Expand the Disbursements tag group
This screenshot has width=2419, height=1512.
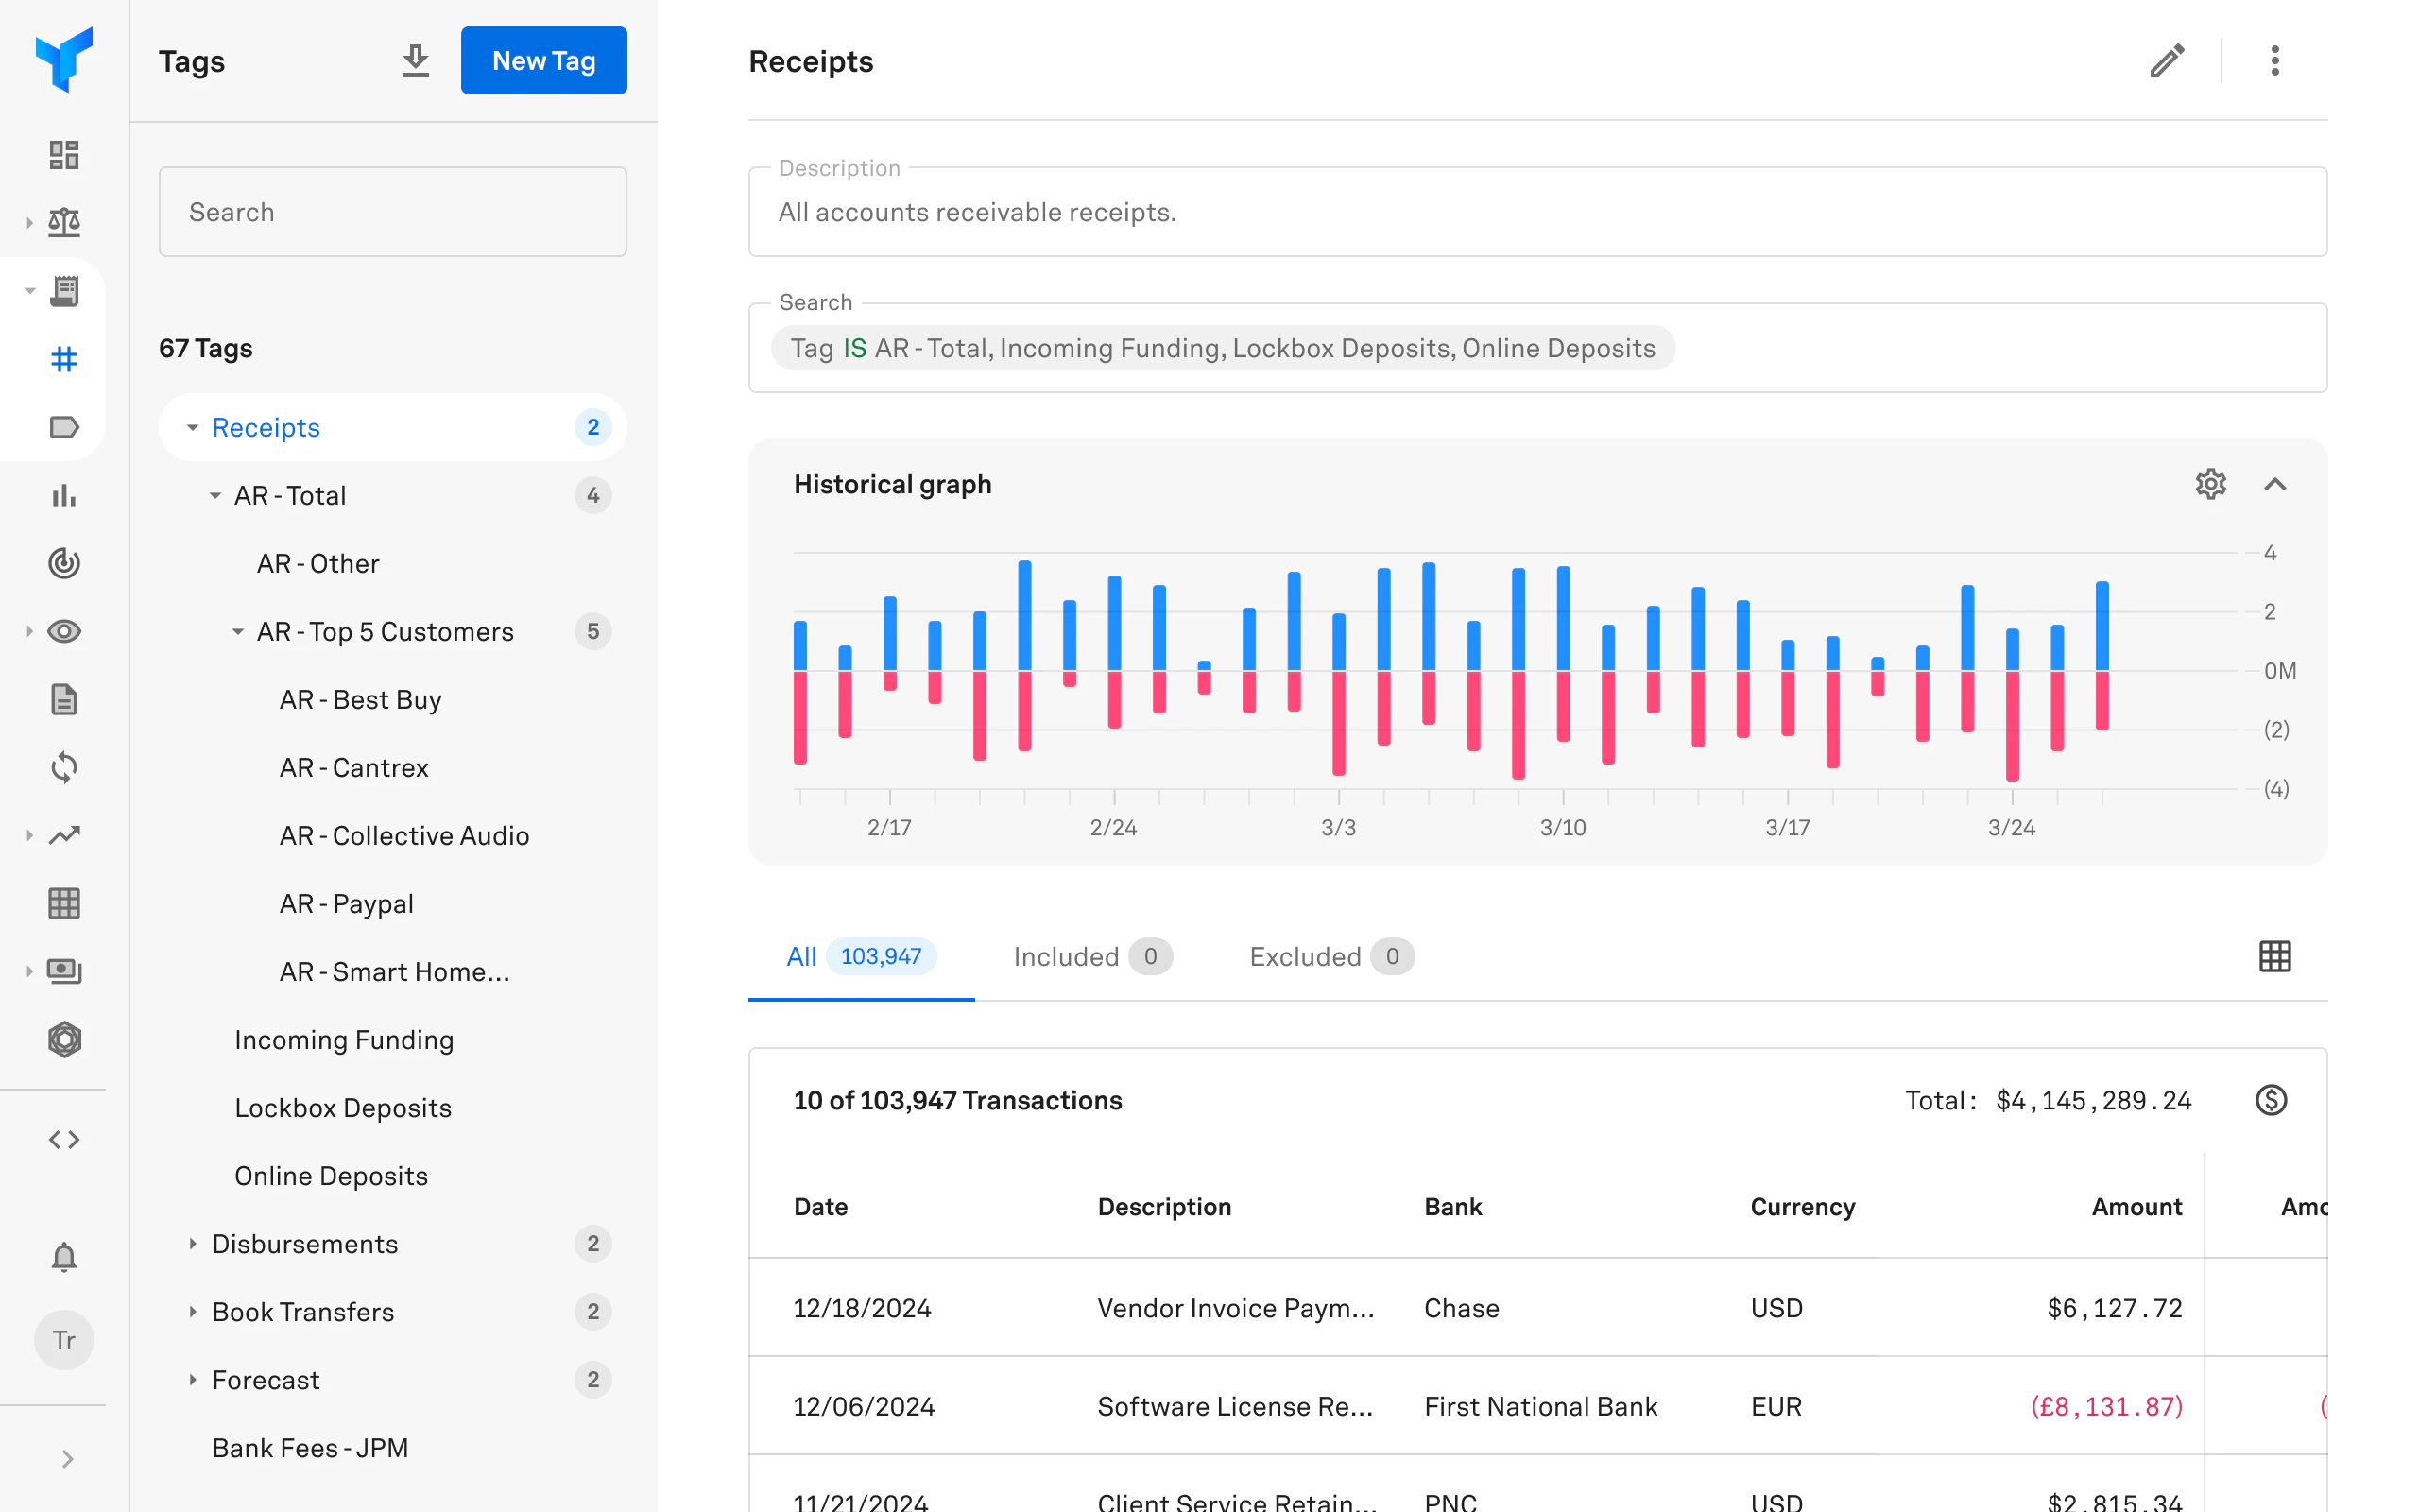[193, 1243]
